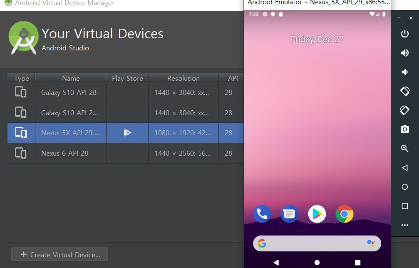Image resolution: width=419 pixels, height=268 pixels.
Task: Open the emulator extended controls (three dots)
Action: point(404,225)
